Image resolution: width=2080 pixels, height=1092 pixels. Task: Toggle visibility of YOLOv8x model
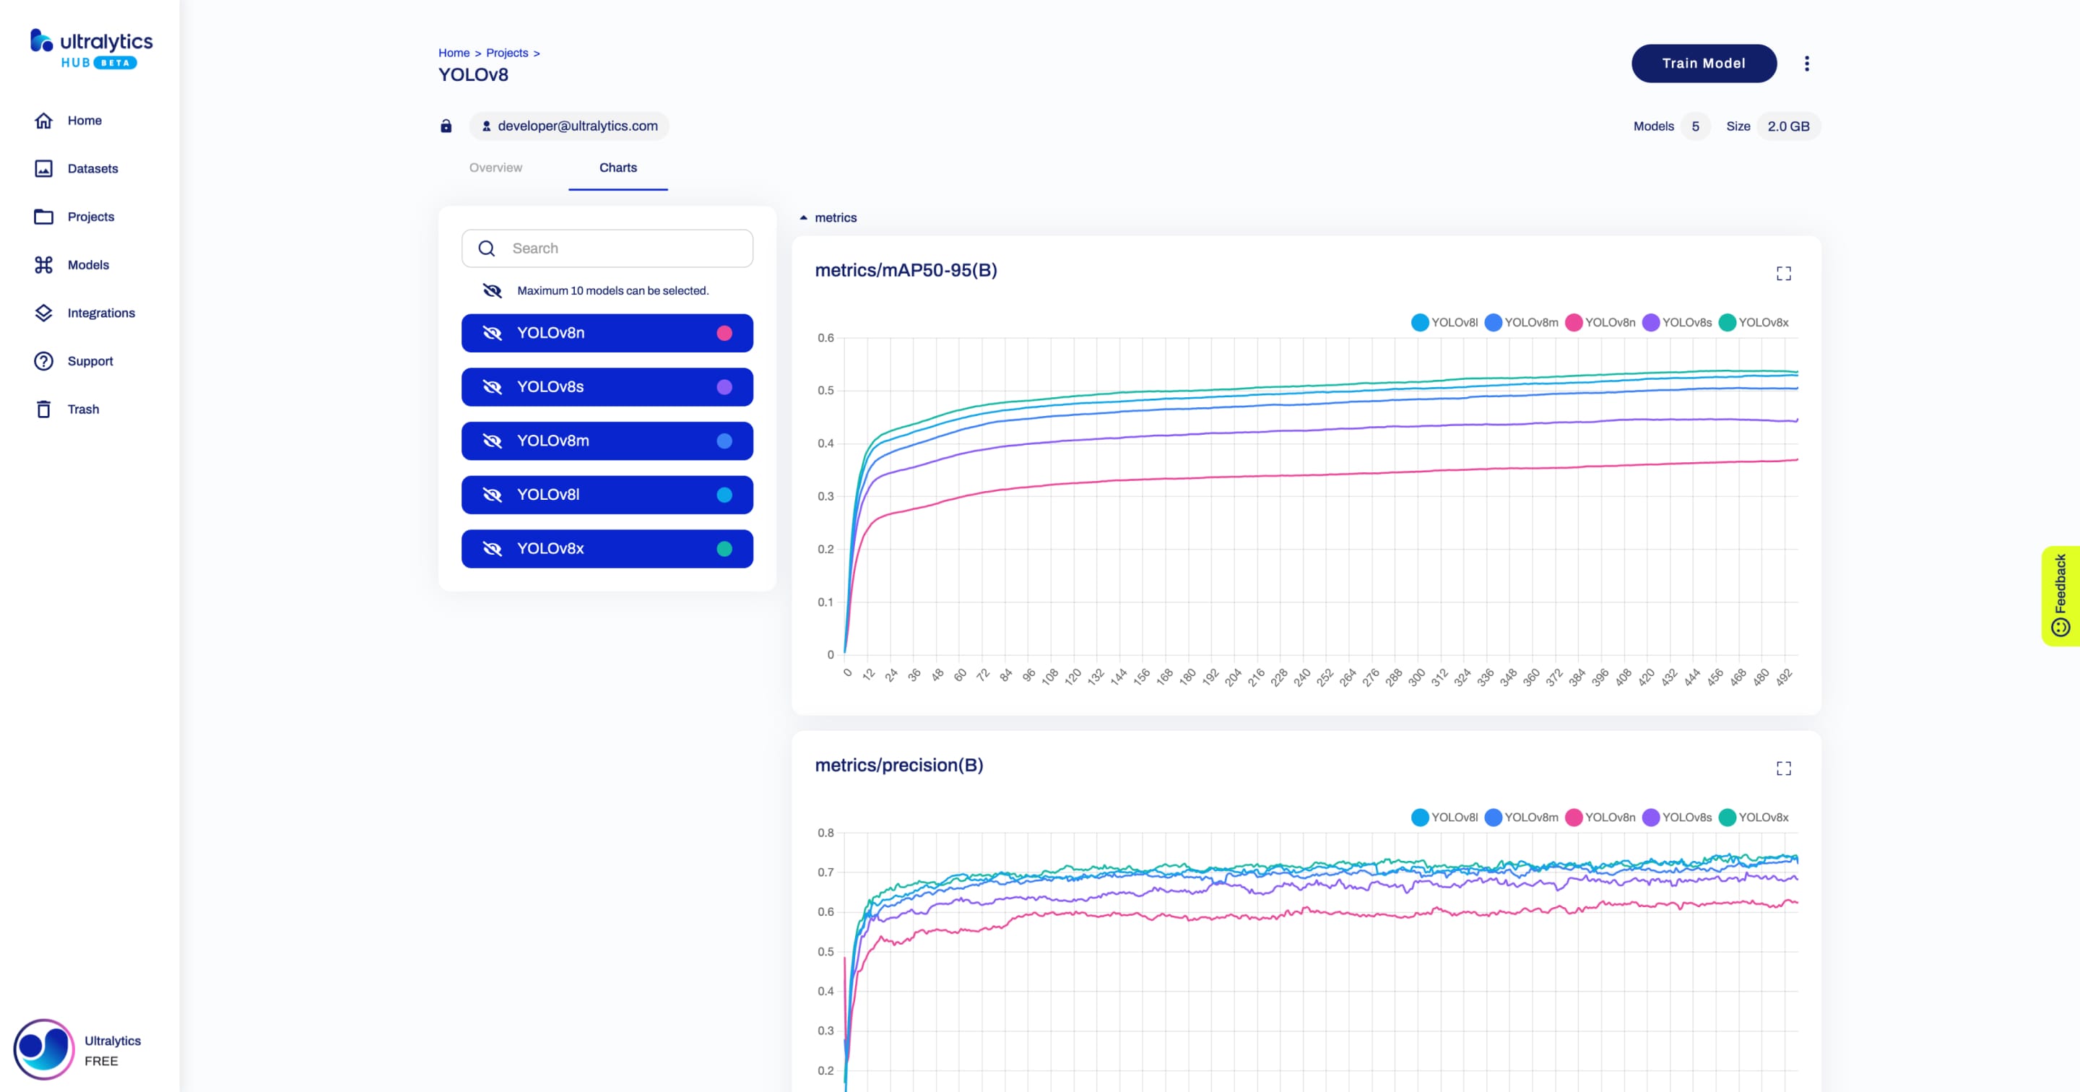click(494, 549)
